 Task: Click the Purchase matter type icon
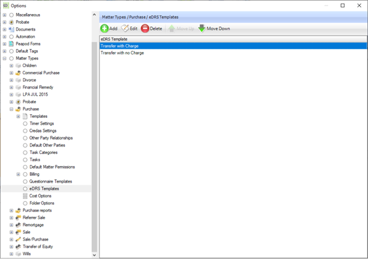18,109
